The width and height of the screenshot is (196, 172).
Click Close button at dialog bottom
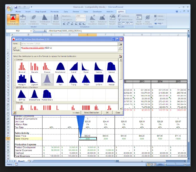118,113
